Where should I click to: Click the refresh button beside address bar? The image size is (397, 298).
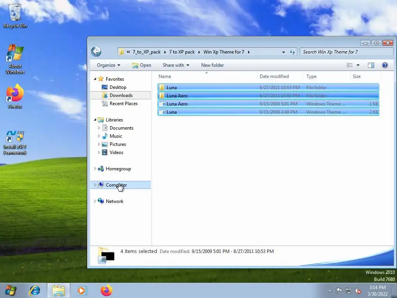click(292, 52)
